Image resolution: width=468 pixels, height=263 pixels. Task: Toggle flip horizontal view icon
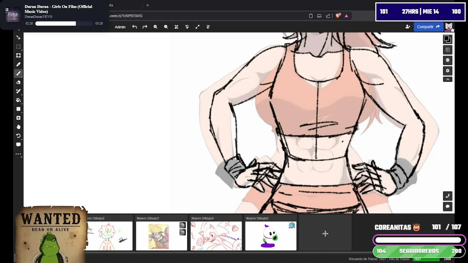(x=177, y=27)
